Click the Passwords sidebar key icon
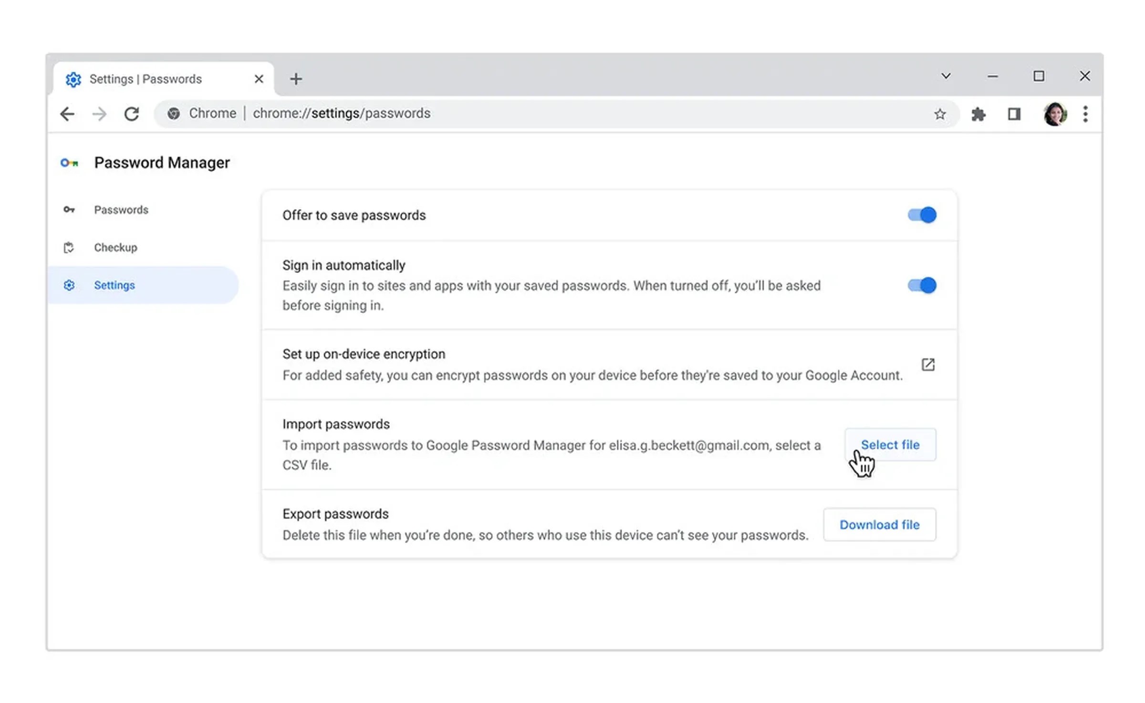The height and width of the screenshot is (703, 1145). tap(69, 209)
